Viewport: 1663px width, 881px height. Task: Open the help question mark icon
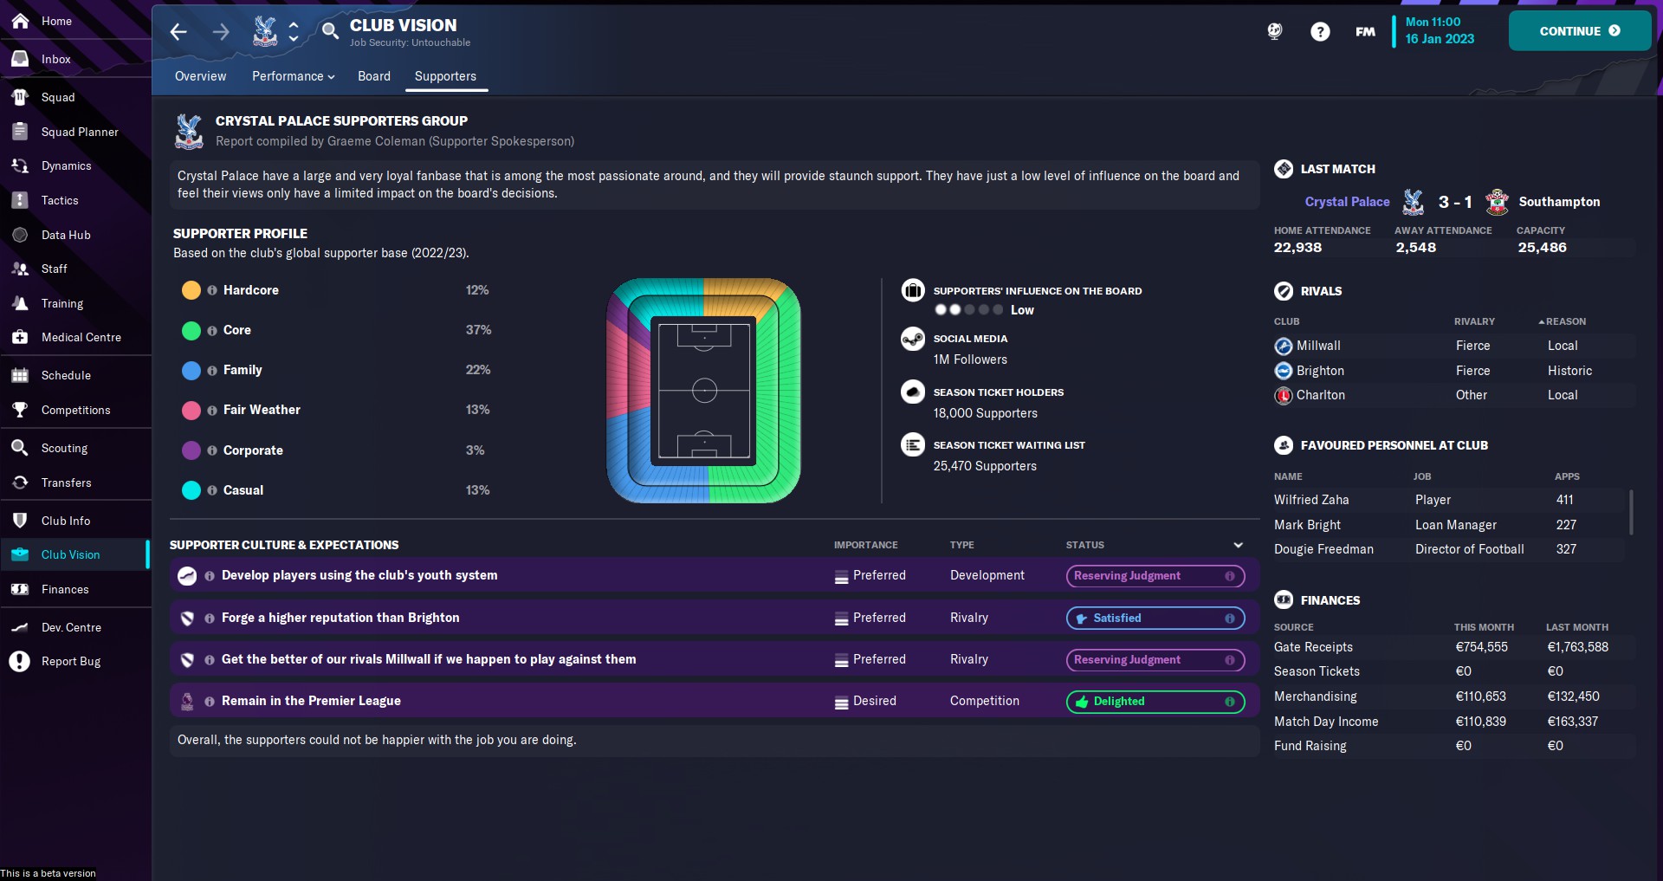[1319, 32]
